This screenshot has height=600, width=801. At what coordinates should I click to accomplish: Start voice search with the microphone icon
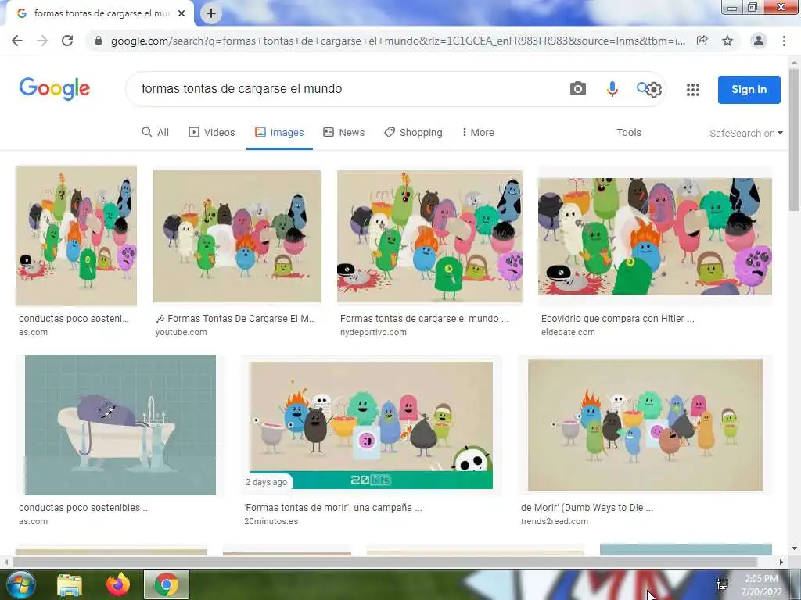pos(612,89)
